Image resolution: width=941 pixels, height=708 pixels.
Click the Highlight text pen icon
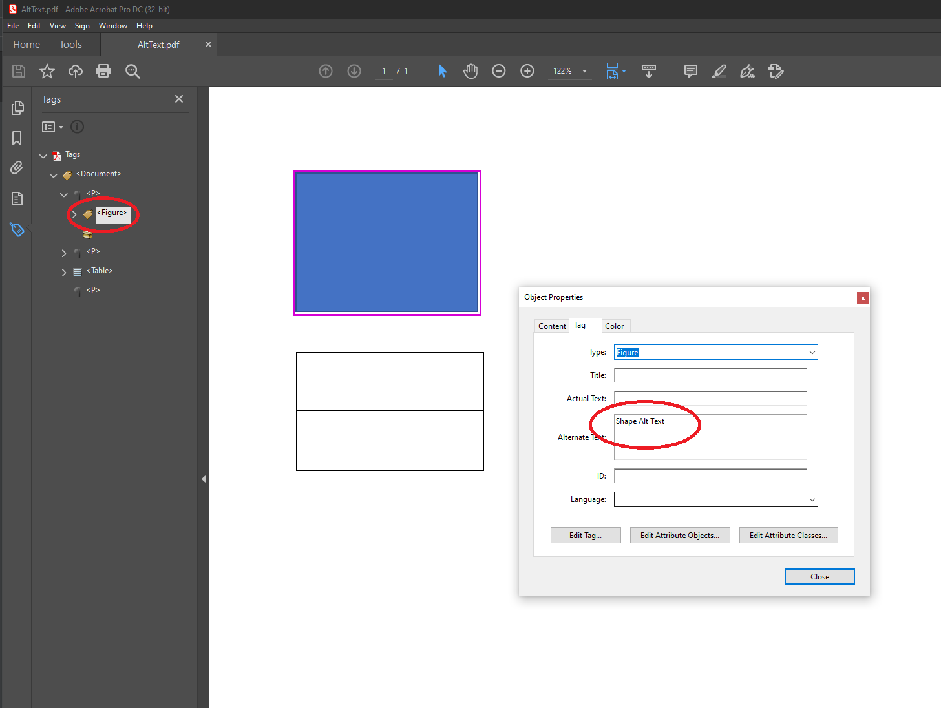pyautogui.click(x=719, y=71)
